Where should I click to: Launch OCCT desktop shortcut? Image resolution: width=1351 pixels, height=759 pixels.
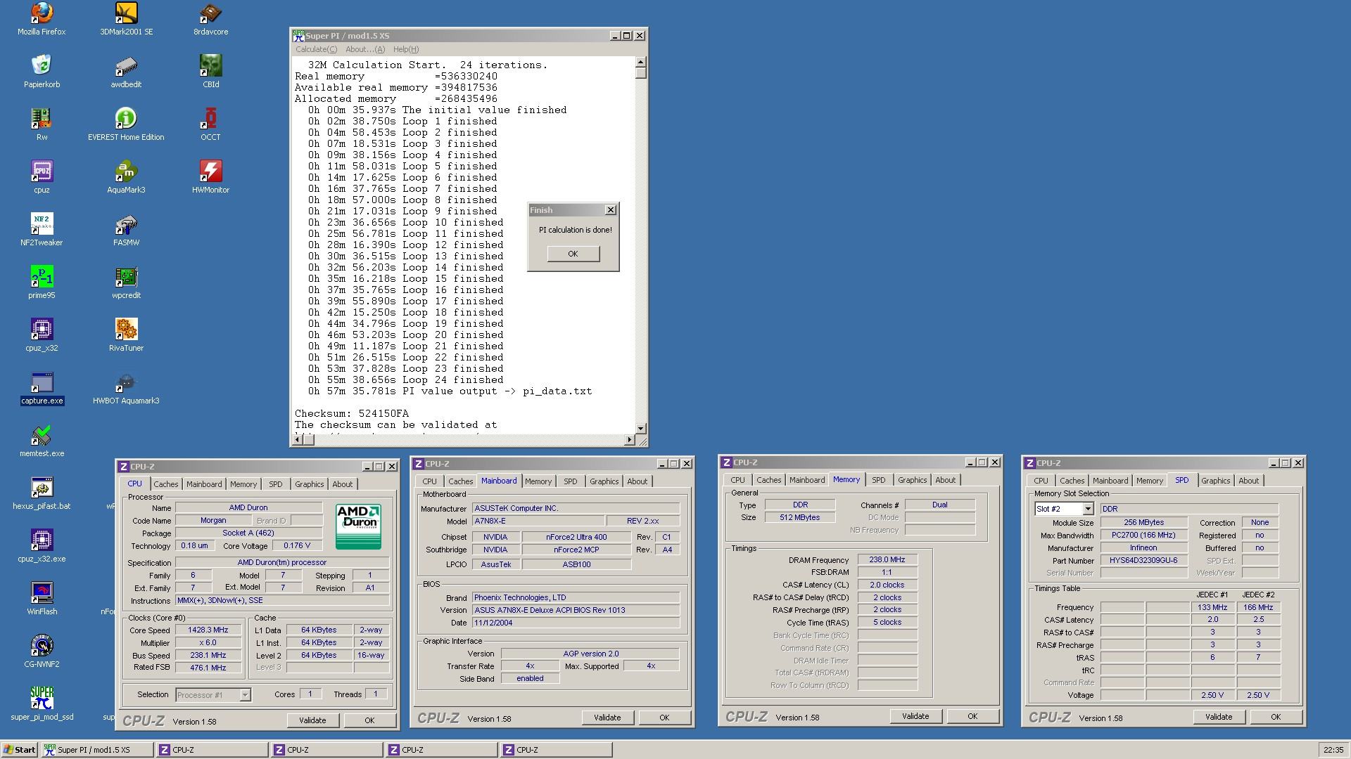pos(210,124)
